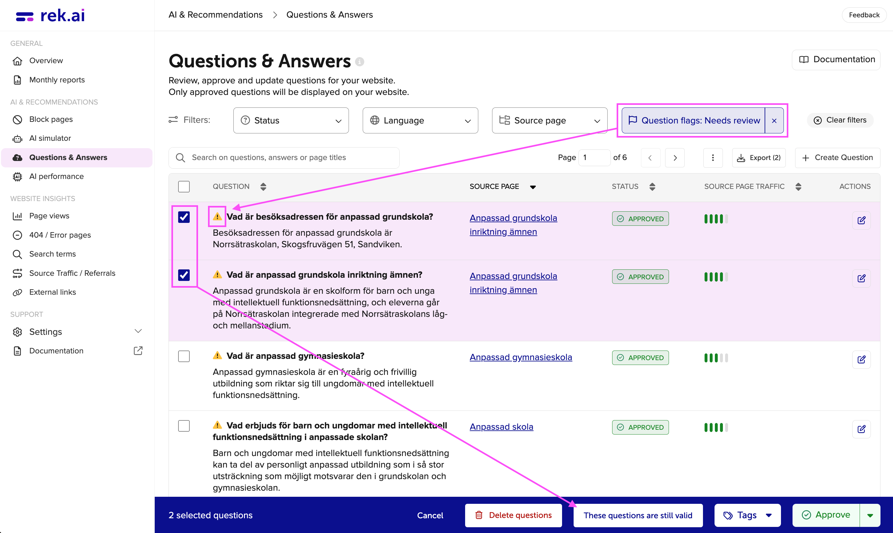Image resolution: width=893 pixels, height=533 pixels.
Task: View Source Traffic / Referrals
Action: tap(72, 273)
